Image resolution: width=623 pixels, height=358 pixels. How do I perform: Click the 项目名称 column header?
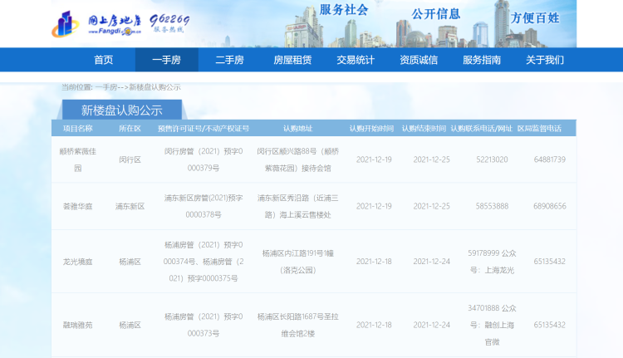(78, 129)
